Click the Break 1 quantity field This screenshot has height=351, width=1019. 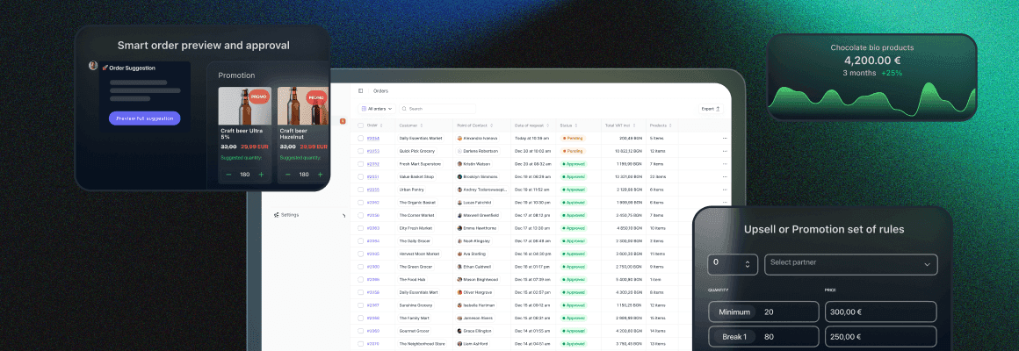[x=763, y=337]
